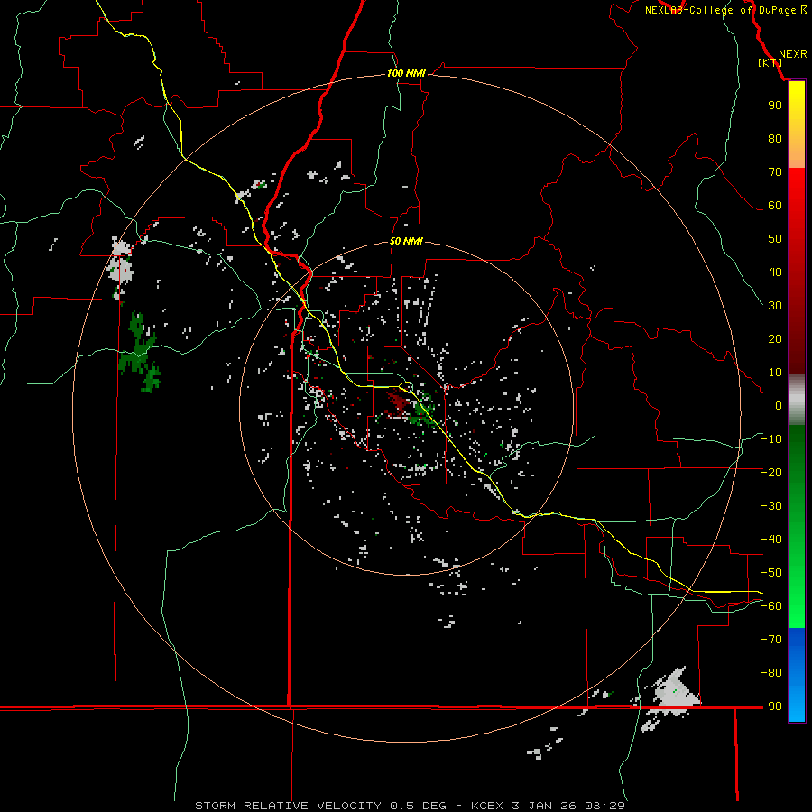Image resolution: width=812 pixels, height=812 pixels.
Task: Select the -70 scale value
Action: point(771,640)
